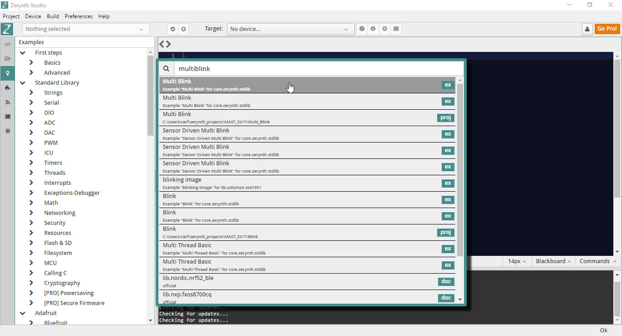This screenshot has height=336, width=622.
Task: Click the multiblink search input field
Action: coord(319,69)
